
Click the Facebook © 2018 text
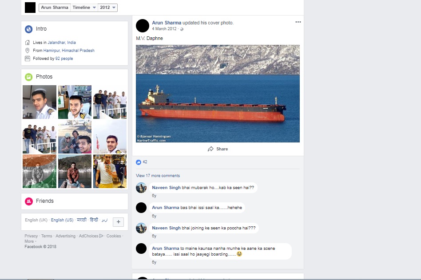click(40, 247)
